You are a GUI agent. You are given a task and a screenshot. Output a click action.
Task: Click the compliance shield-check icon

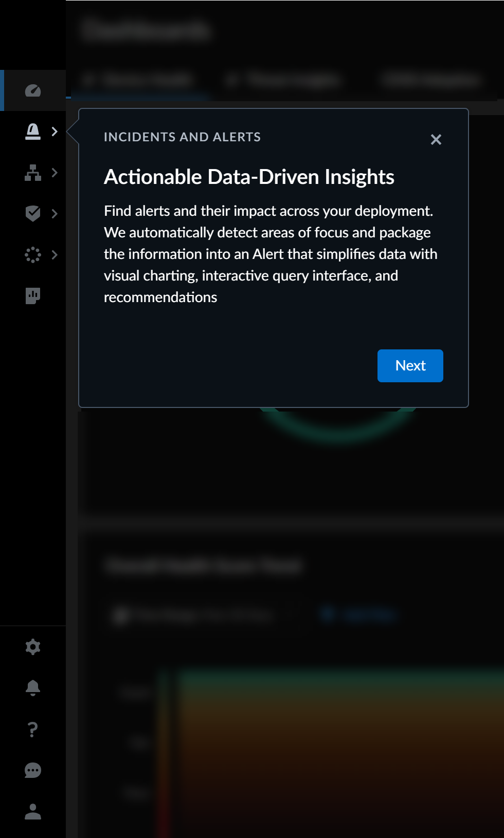(x=33, y=214)
